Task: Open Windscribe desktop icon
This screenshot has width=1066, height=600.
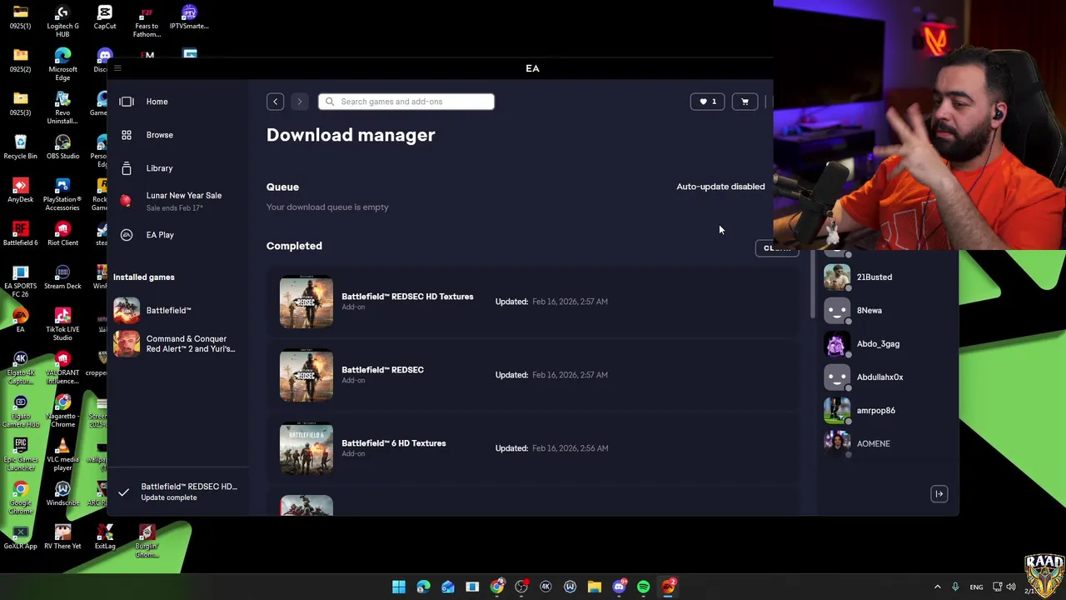Action: pos(62,493)
